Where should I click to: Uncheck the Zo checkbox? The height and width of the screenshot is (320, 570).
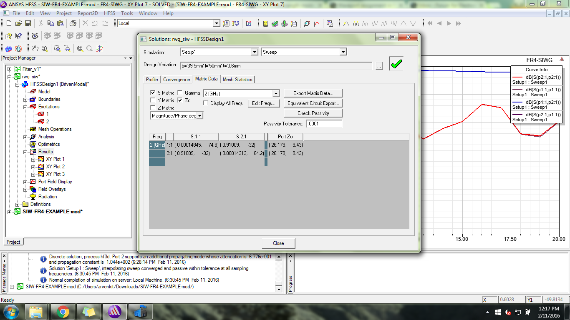tap(180, 100)
